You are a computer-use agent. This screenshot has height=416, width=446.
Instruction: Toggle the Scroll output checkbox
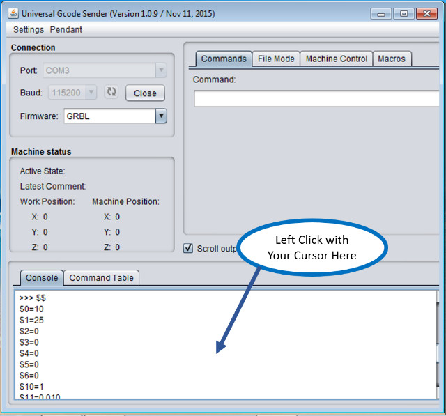point(188,248)
